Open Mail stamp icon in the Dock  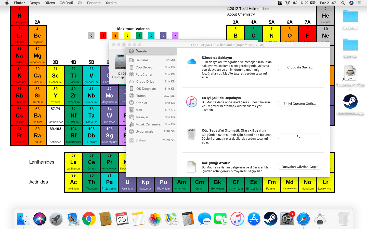[x=73, y=219]
